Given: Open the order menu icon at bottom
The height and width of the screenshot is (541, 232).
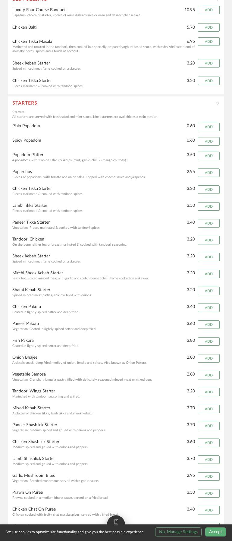Looking at the screenshot, I should pyautogui.click(x=116, y=521).
